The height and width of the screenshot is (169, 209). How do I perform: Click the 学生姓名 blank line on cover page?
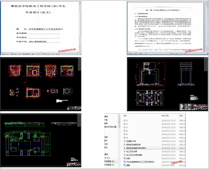44,37
